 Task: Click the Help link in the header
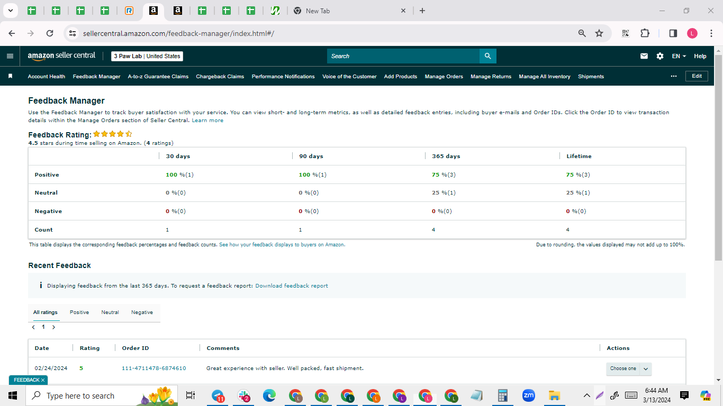[700, 56]
